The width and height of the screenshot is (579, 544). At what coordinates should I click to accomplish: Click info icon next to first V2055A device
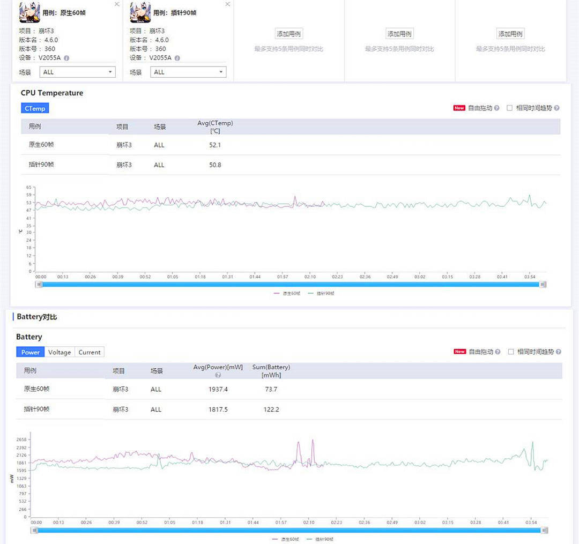coord(66,58)
